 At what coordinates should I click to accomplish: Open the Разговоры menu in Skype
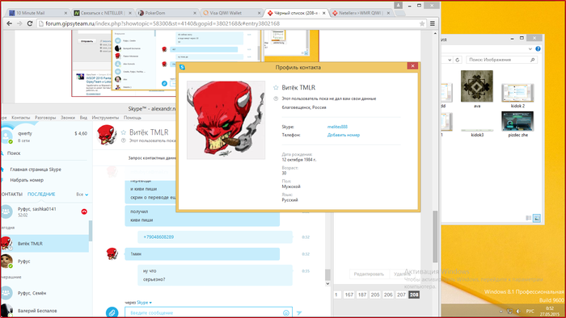[45, 118]
